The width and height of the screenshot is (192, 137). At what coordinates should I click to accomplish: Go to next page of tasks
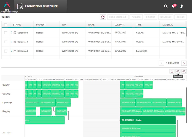point(184,63)
